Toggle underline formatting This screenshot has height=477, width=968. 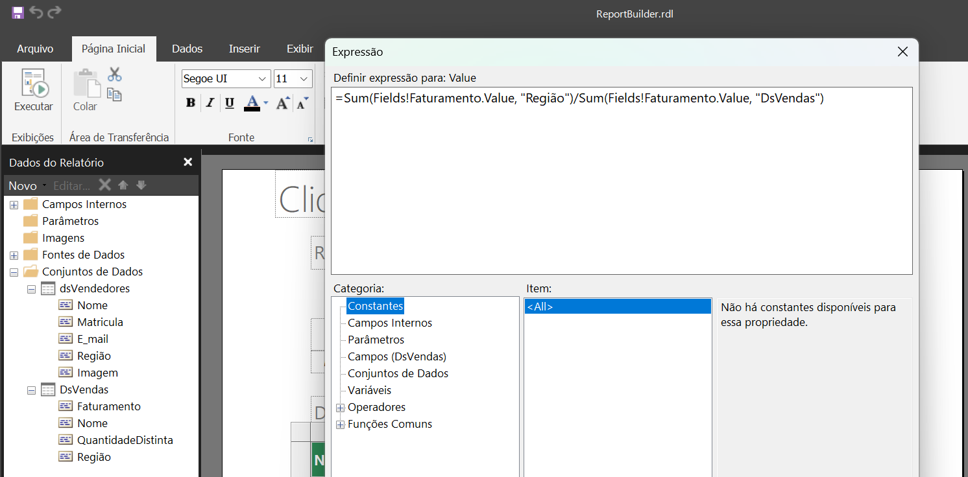tap(230, 102)
